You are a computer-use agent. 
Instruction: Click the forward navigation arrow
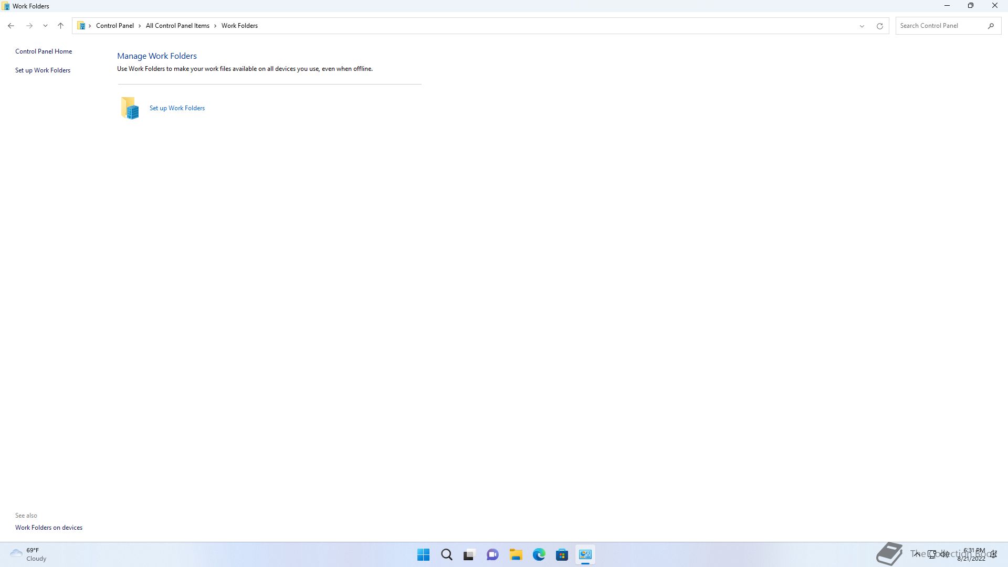tap(29, 26)
